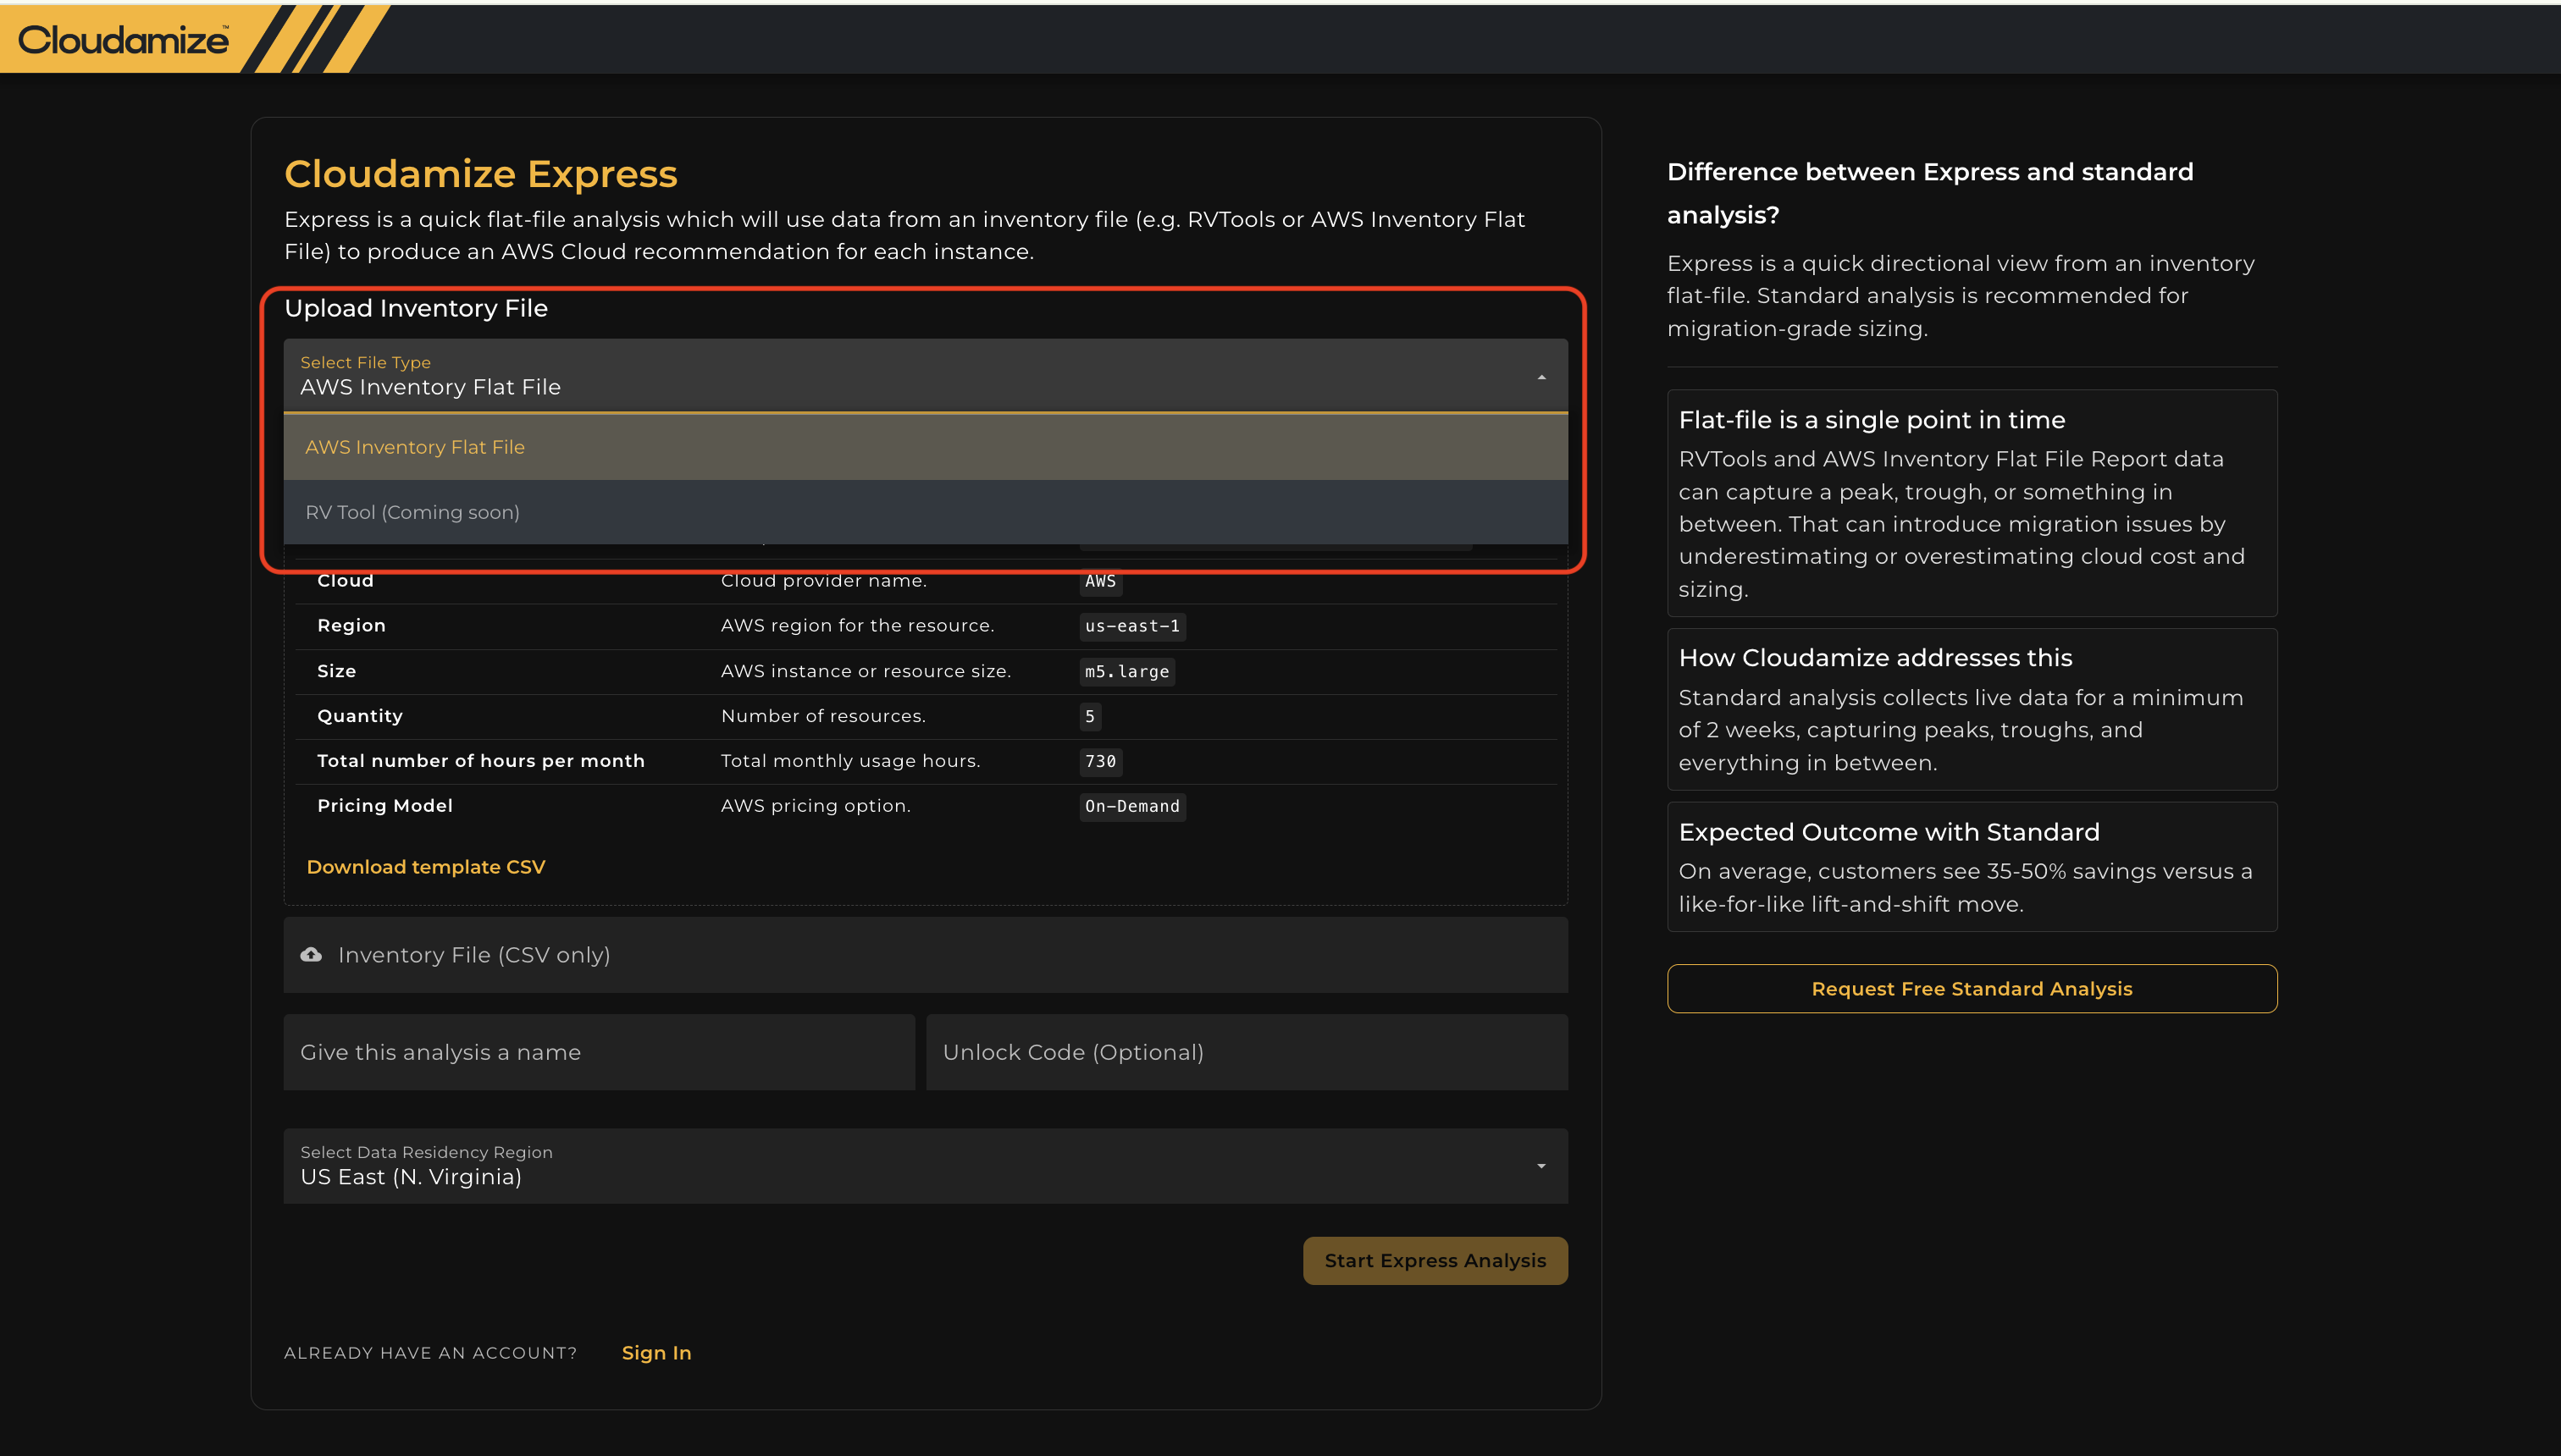The image size is (2561, 1456).
Task: Select the On-Demand example value
Action: [x=1132, y=806]
